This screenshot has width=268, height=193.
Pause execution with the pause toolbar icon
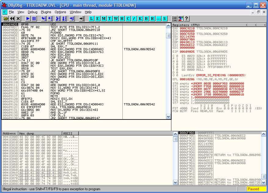(x=34, y=18)
